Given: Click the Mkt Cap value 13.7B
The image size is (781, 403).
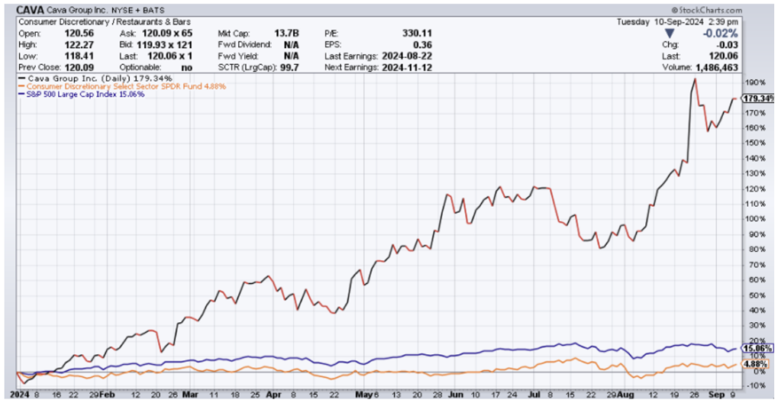Looking at the screenshot, I should 287,34.
